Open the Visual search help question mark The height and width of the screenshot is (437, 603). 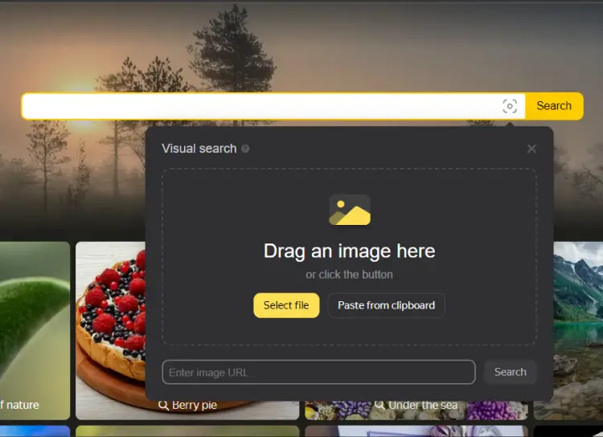[245, 149]
